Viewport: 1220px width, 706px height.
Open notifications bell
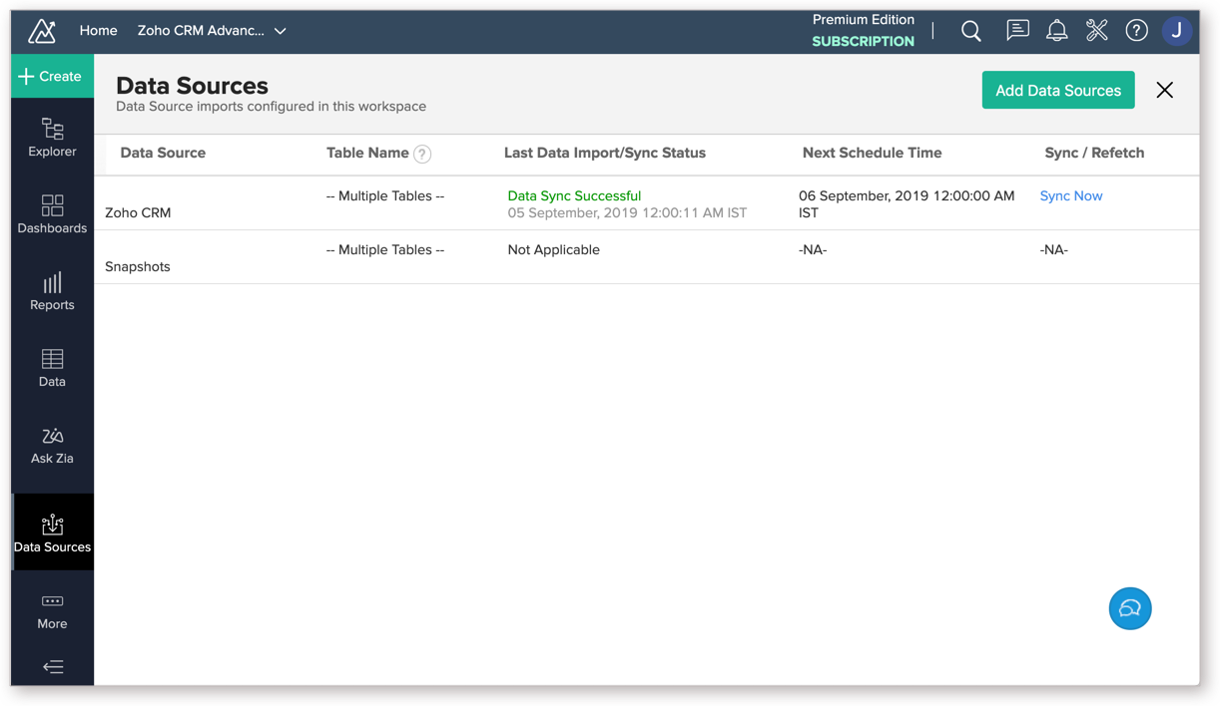pos(1056,30)
